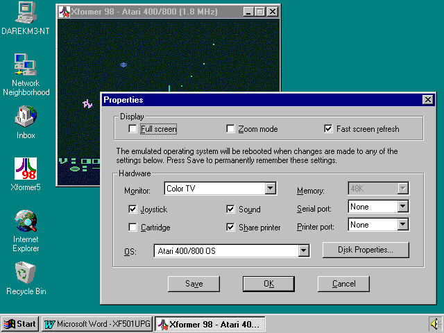Open Disk Properties dialog
The height and width of the screenshot is (333, 444).
(x=366, y=250)
